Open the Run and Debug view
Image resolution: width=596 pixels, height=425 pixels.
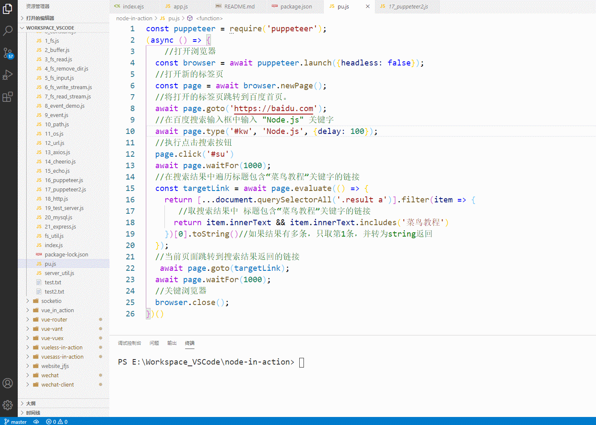(x=8, y=75)
